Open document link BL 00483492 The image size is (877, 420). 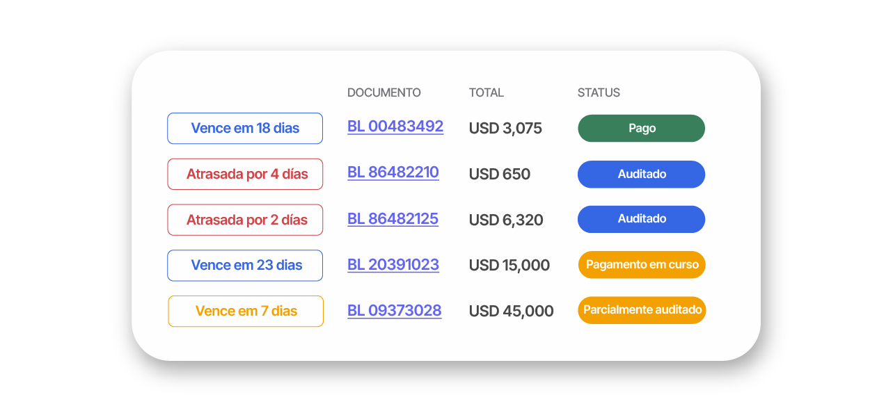coord(395,127)
